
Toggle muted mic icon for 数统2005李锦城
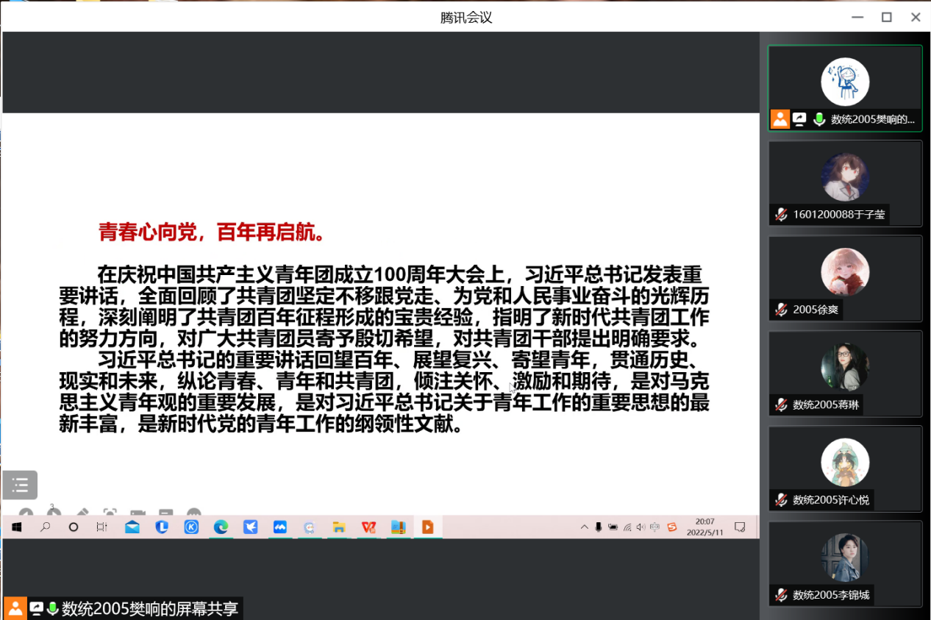[x=781, y=595]
